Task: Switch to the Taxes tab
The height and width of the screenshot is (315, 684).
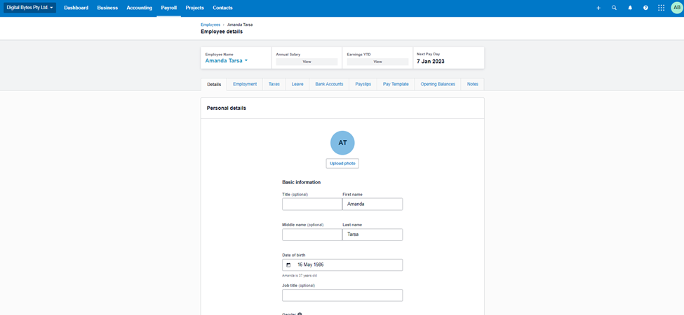Action: pyautogui.click(x=274, y=85)
